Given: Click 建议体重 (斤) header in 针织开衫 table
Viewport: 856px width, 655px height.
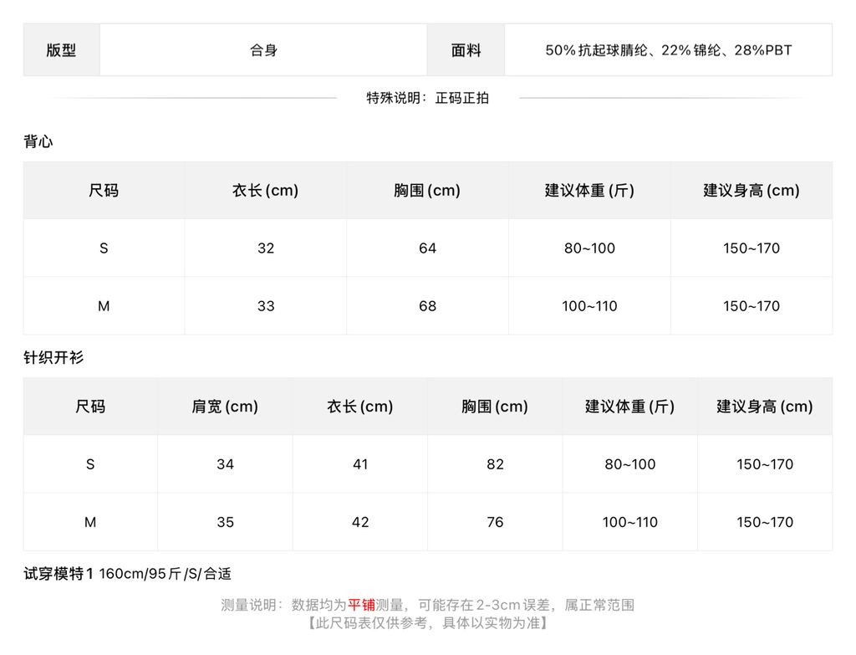Looking at the screenshot, I should 630,407.
